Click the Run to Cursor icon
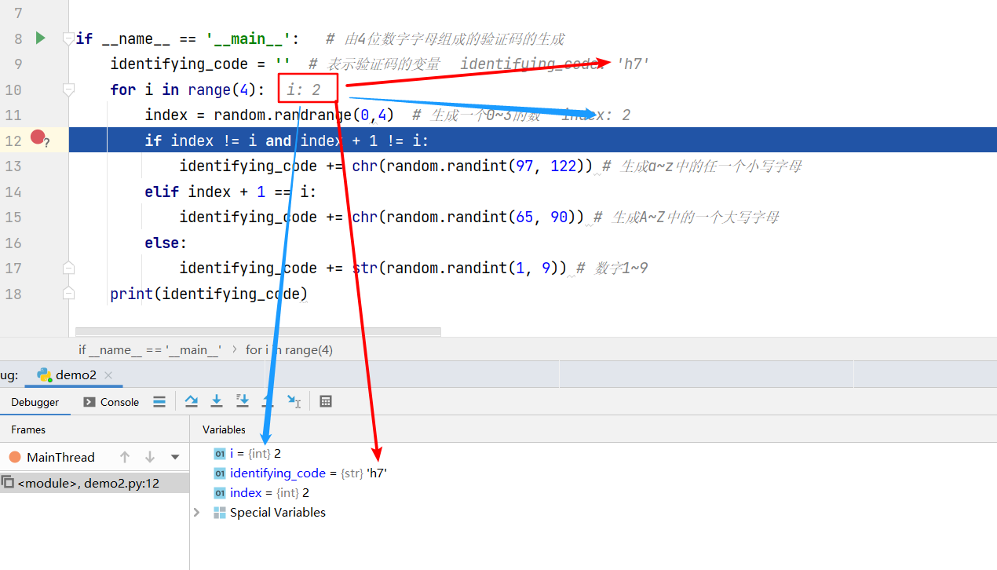 [x=294, y=401]
